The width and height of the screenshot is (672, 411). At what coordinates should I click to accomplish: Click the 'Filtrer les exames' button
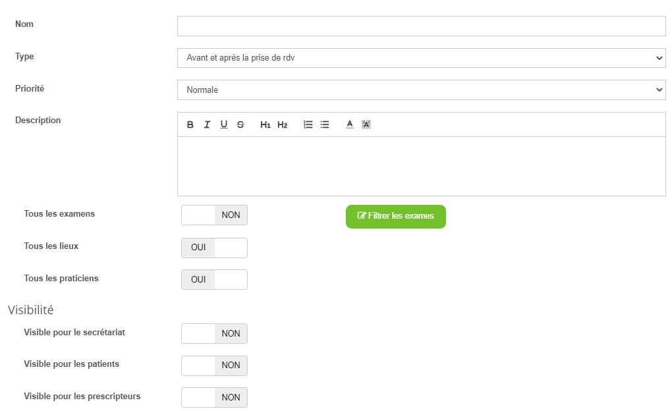pyautogui.click(x=395, y=216)
